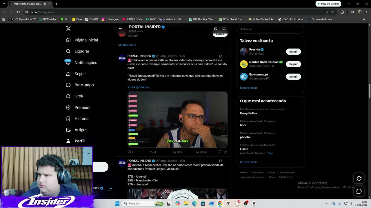Click the #brkk hashtag link
Image resolution: width=371 pixels, height=208 pixels.
(131, 87)
